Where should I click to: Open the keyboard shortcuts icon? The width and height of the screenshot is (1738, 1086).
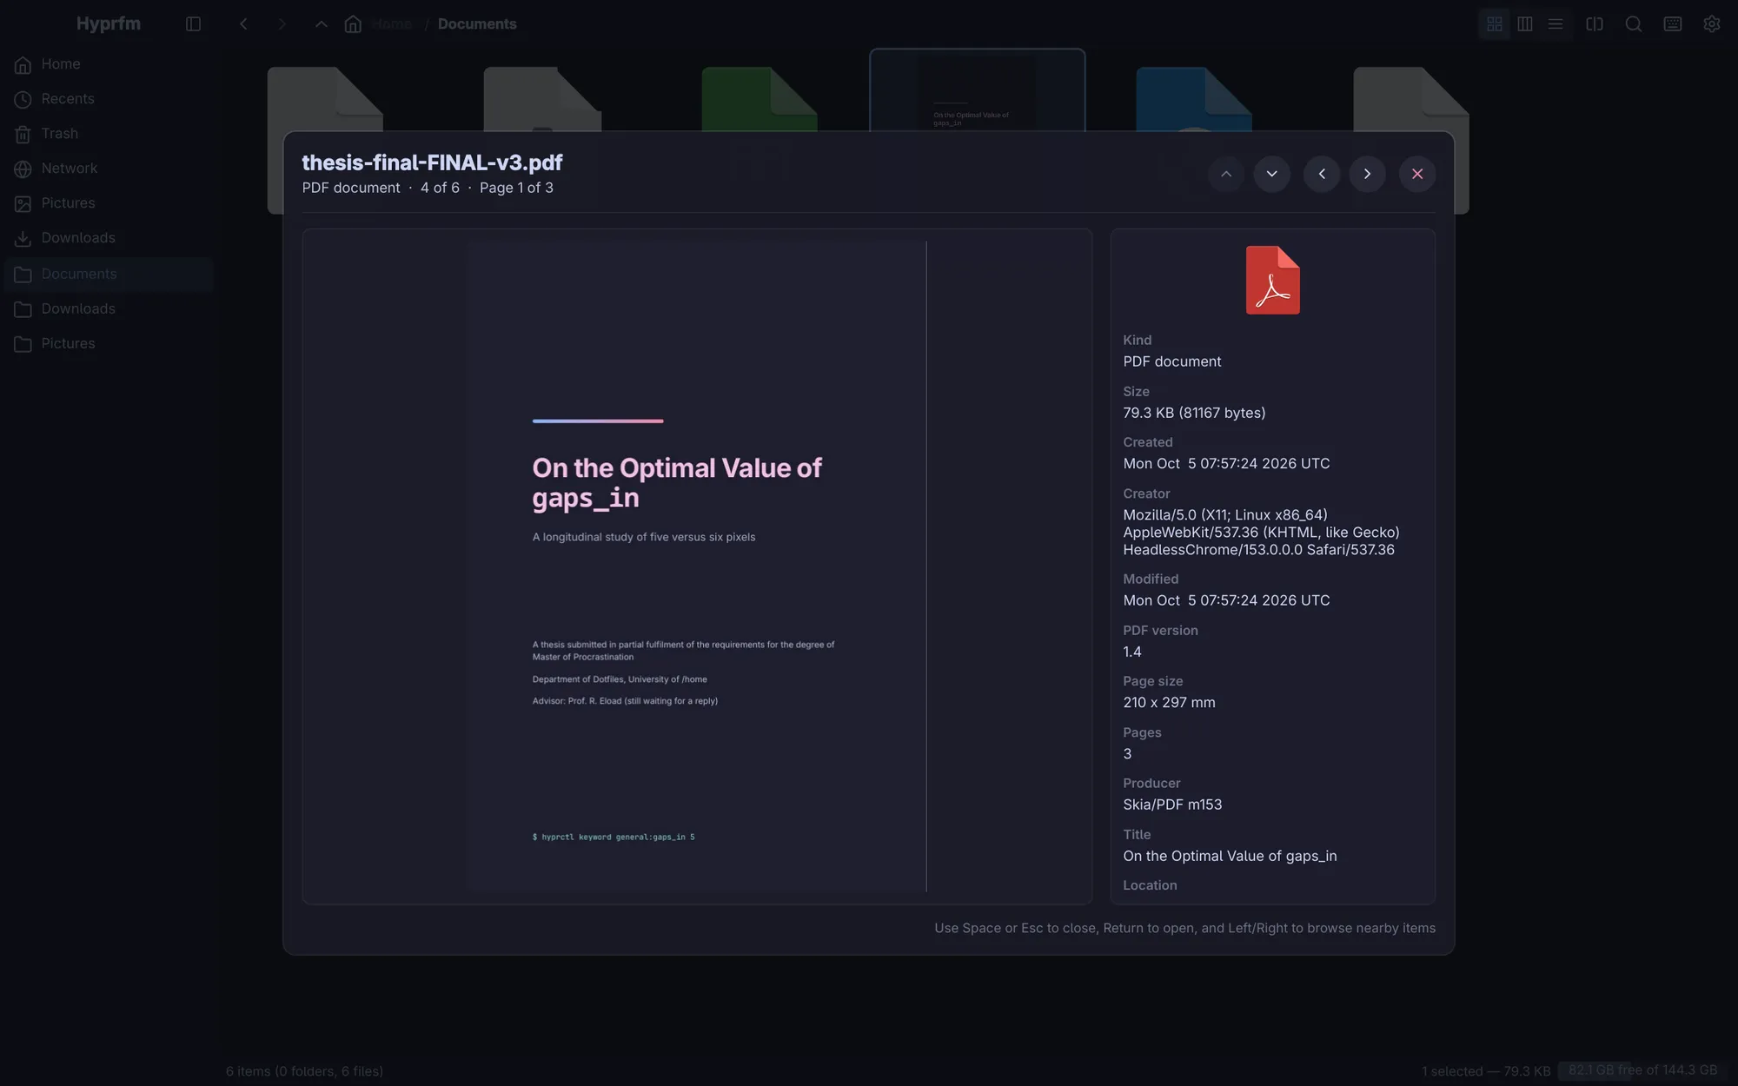[x=1673, y=24]
